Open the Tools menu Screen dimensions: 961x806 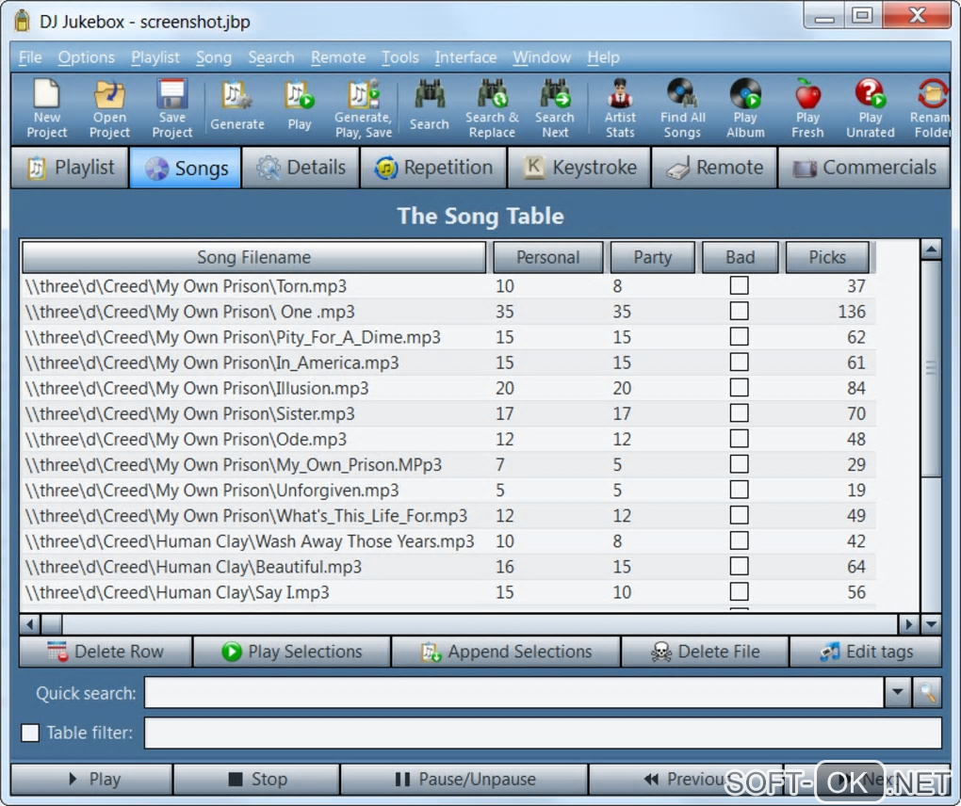tap(400, 57)
